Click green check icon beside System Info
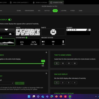Screen dimensions: 99x99 click(x=26, y=38)
